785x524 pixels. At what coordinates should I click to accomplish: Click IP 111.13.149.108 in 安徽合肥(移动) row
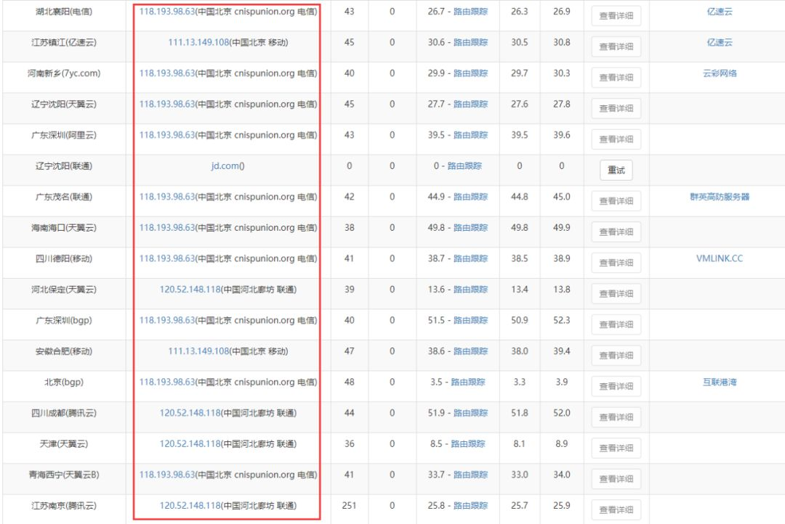pos(198,351)
